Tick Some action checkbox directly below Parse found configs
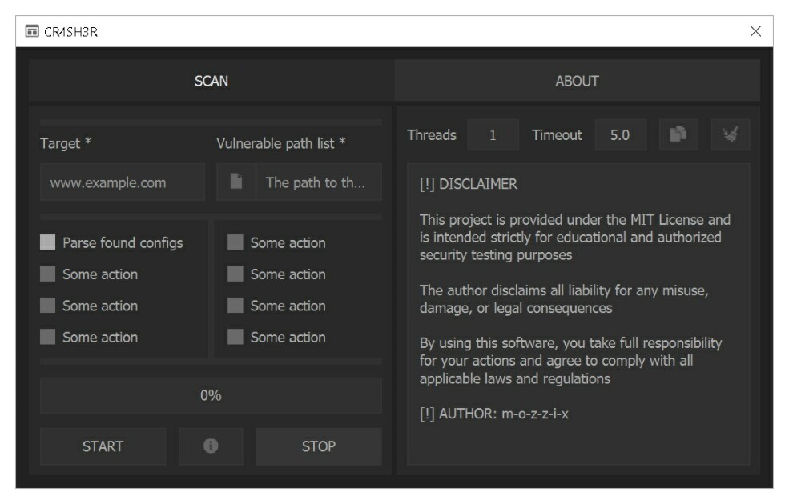Image resolution: width=789 pixels, height=504 pixels. point(47,274)
